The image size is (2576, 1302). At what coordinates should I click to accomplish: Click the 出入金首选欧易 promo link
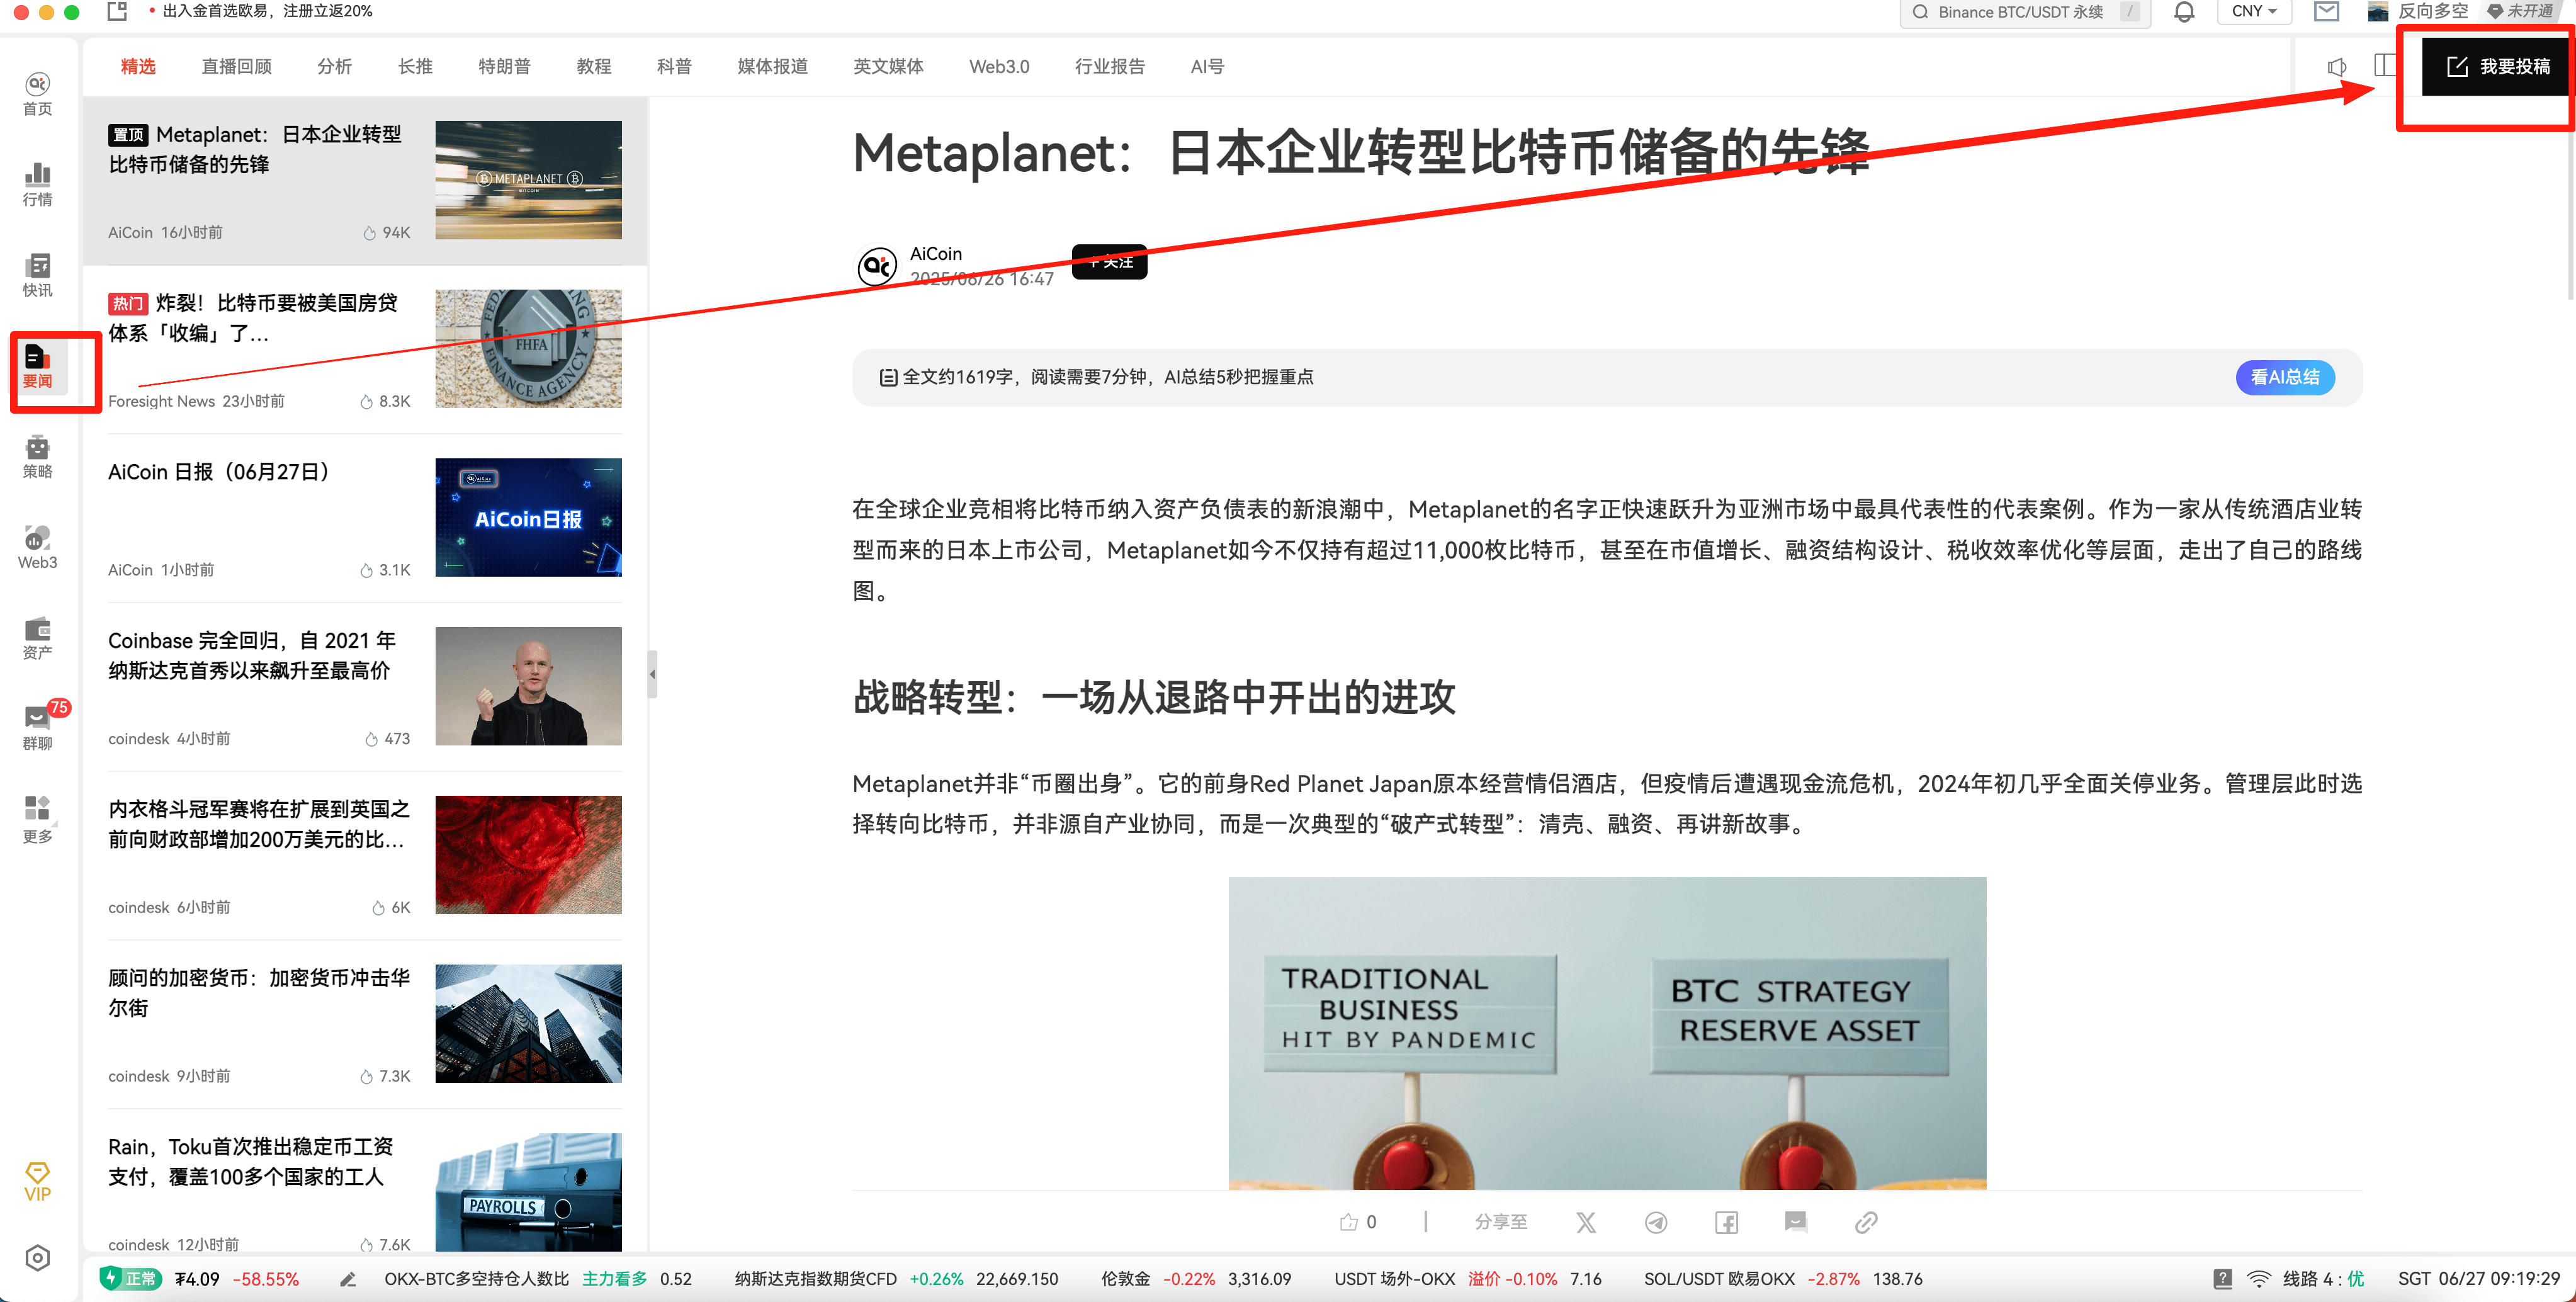click(x=267, y=11)
